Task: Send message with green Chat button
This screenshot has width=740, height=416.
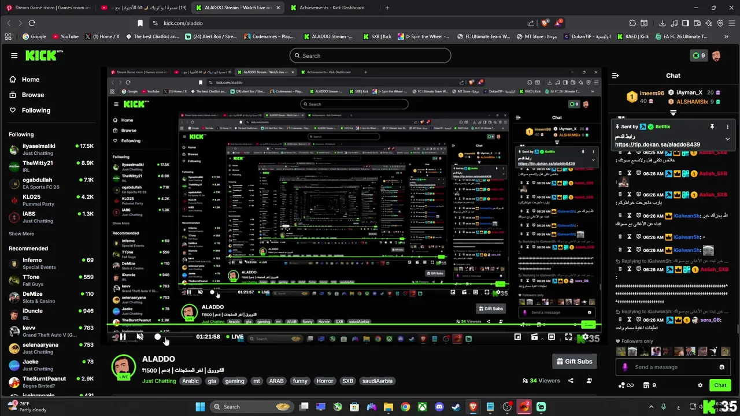Action: tap(720, 385)
